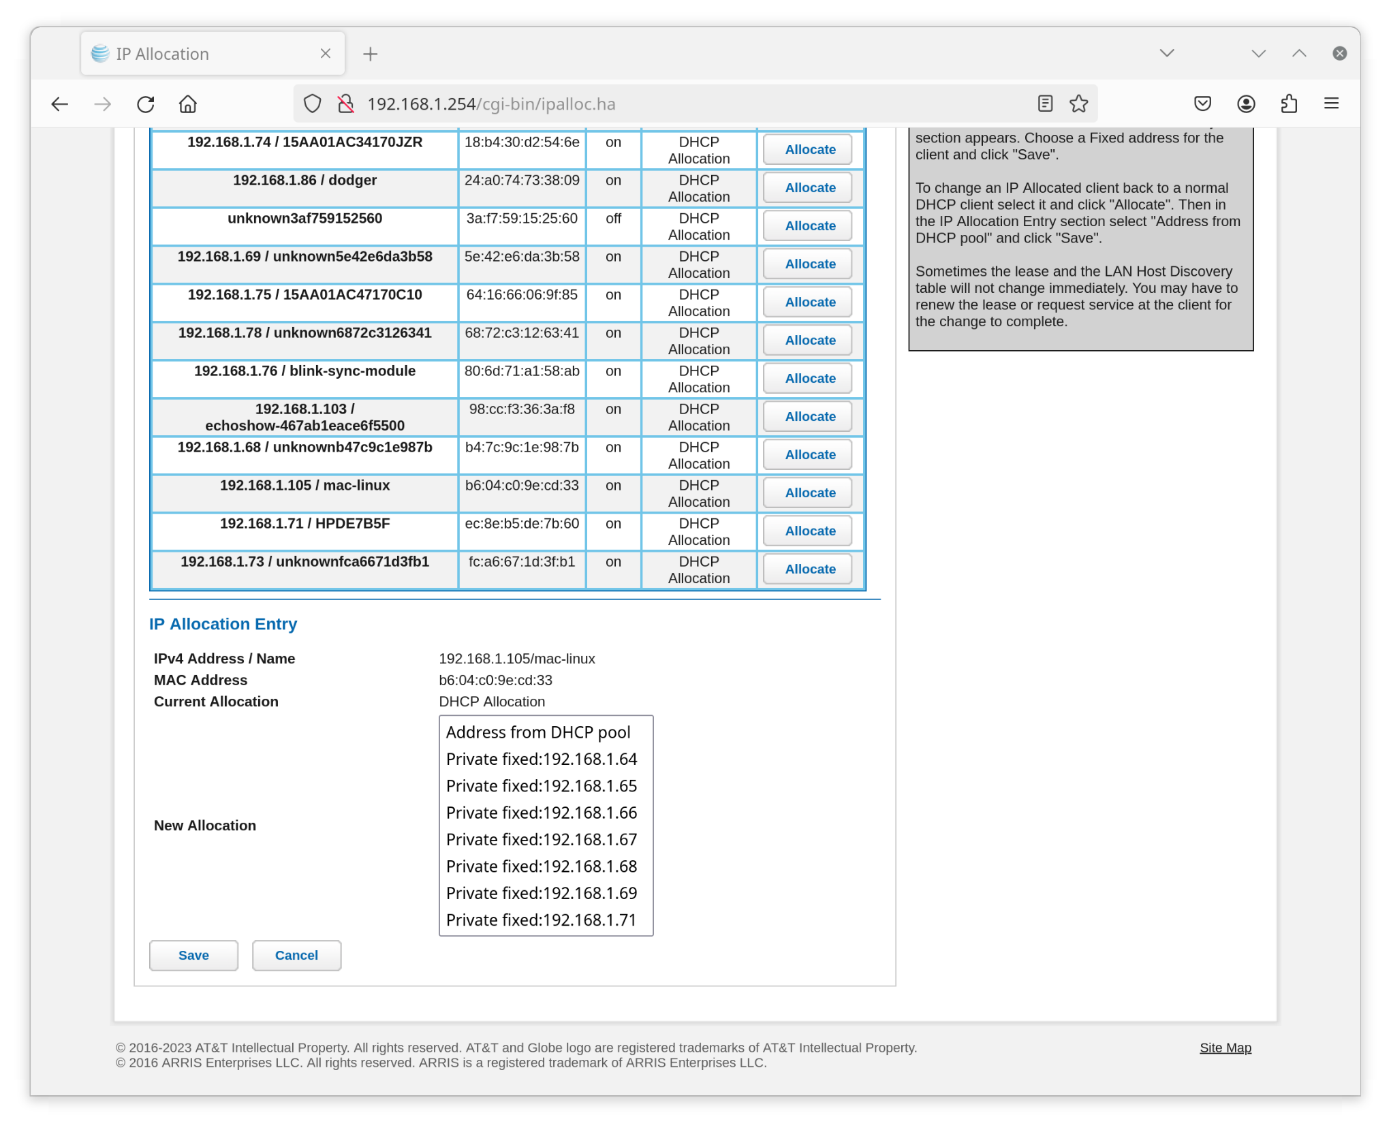Choose Private fixed:192.168.1.66
Viewport: 1391px width, 1130px height.
[x=546, y=813]
